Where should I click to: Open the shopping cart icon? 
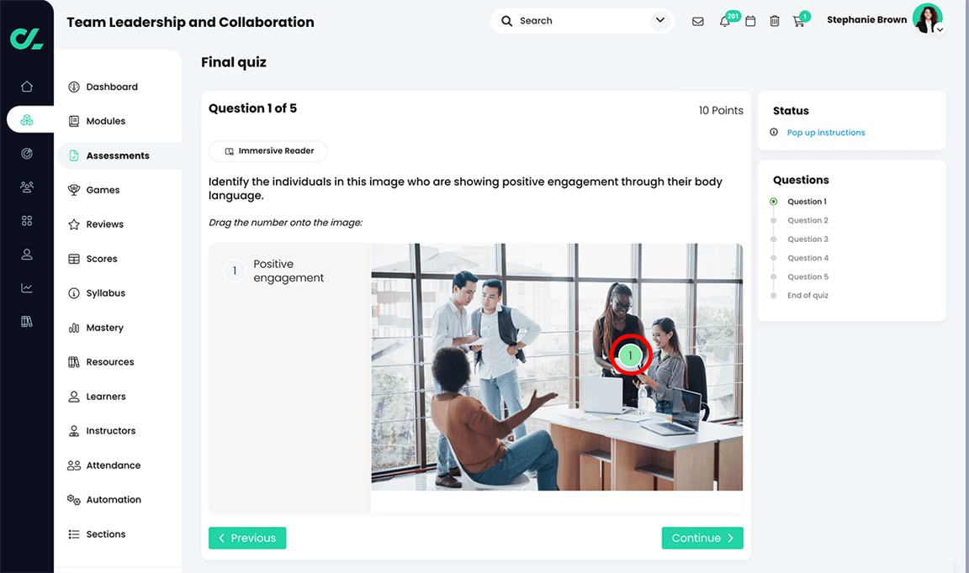click(799, 22)
